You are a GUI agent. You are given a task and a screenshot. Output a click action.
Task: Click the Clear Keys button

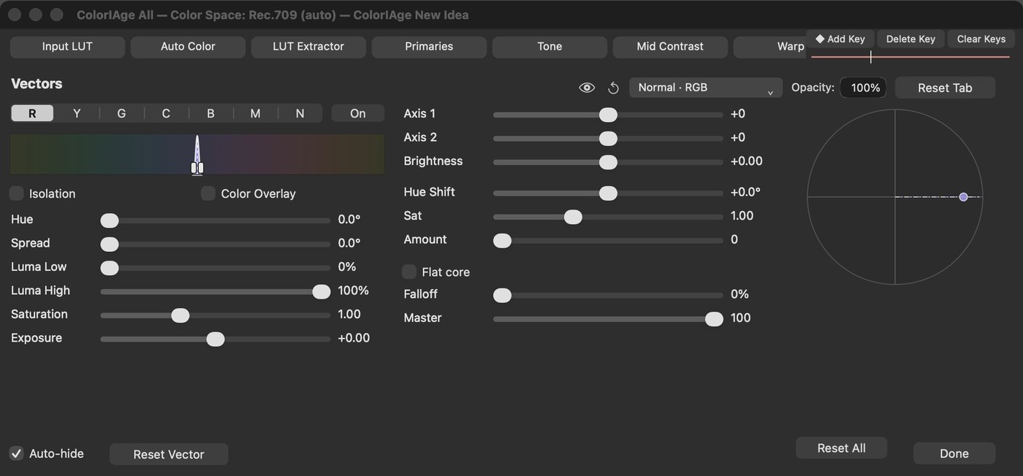pyautogui.click(x=981, y=39)
